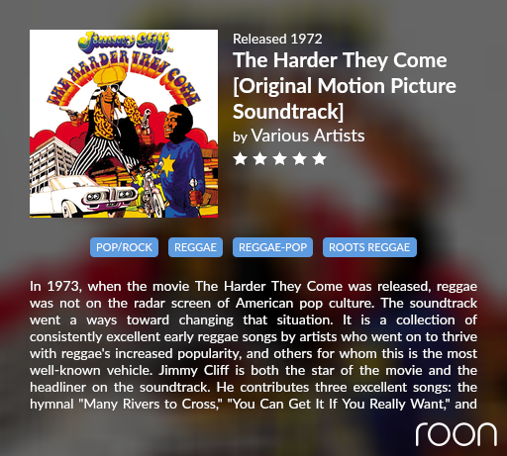The image size is (507, 456).
Task: Select the third rating star
Action: [279, 158]
